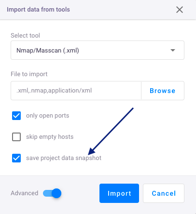Click the file path input field
Image resolution: width=196 pixels, height=214 pixels.
(x=76, y=91)
